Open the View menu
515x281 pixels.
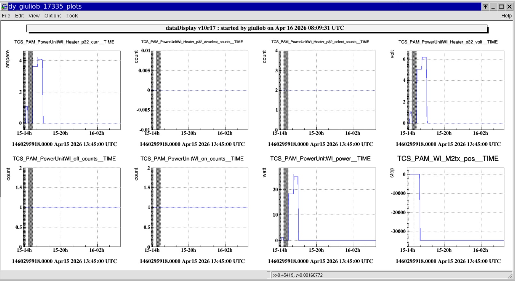pos(34,16)
